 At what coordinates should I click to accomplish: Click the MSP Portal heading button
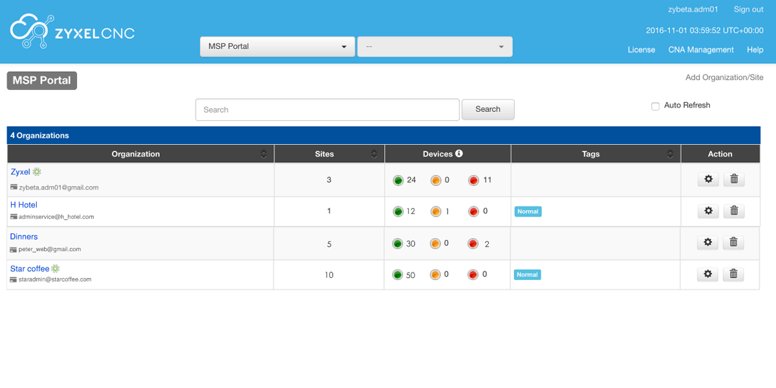point(42,81)
